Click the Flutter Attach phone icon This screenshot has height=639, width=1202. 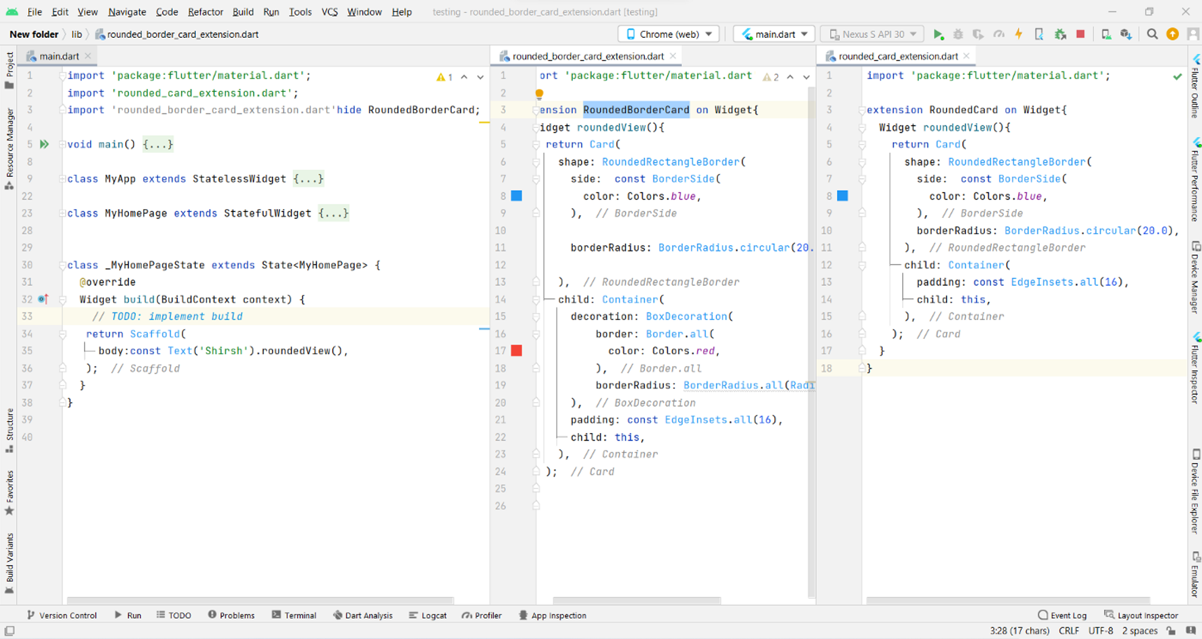pyautogui.click(x=1039, y=34)
